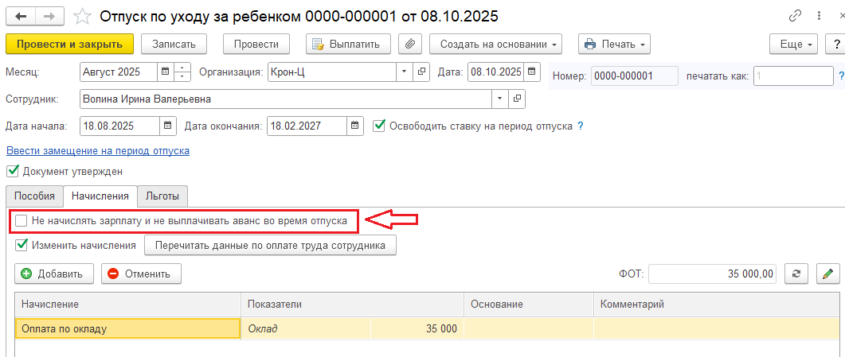Click the Записать button
845x357 pixels.
tap(174, 44)
